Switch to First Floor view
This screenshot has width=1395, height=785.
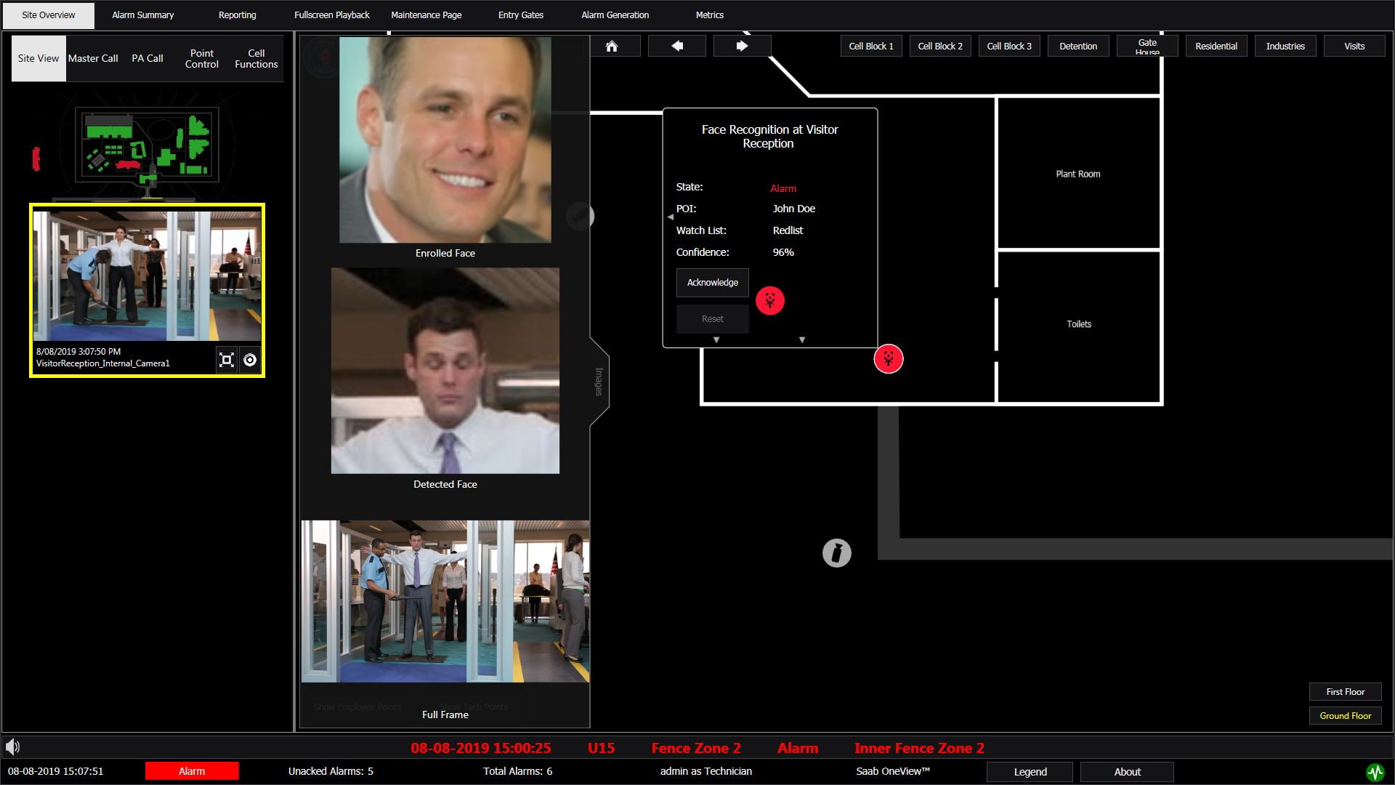tap(1345, 692)
